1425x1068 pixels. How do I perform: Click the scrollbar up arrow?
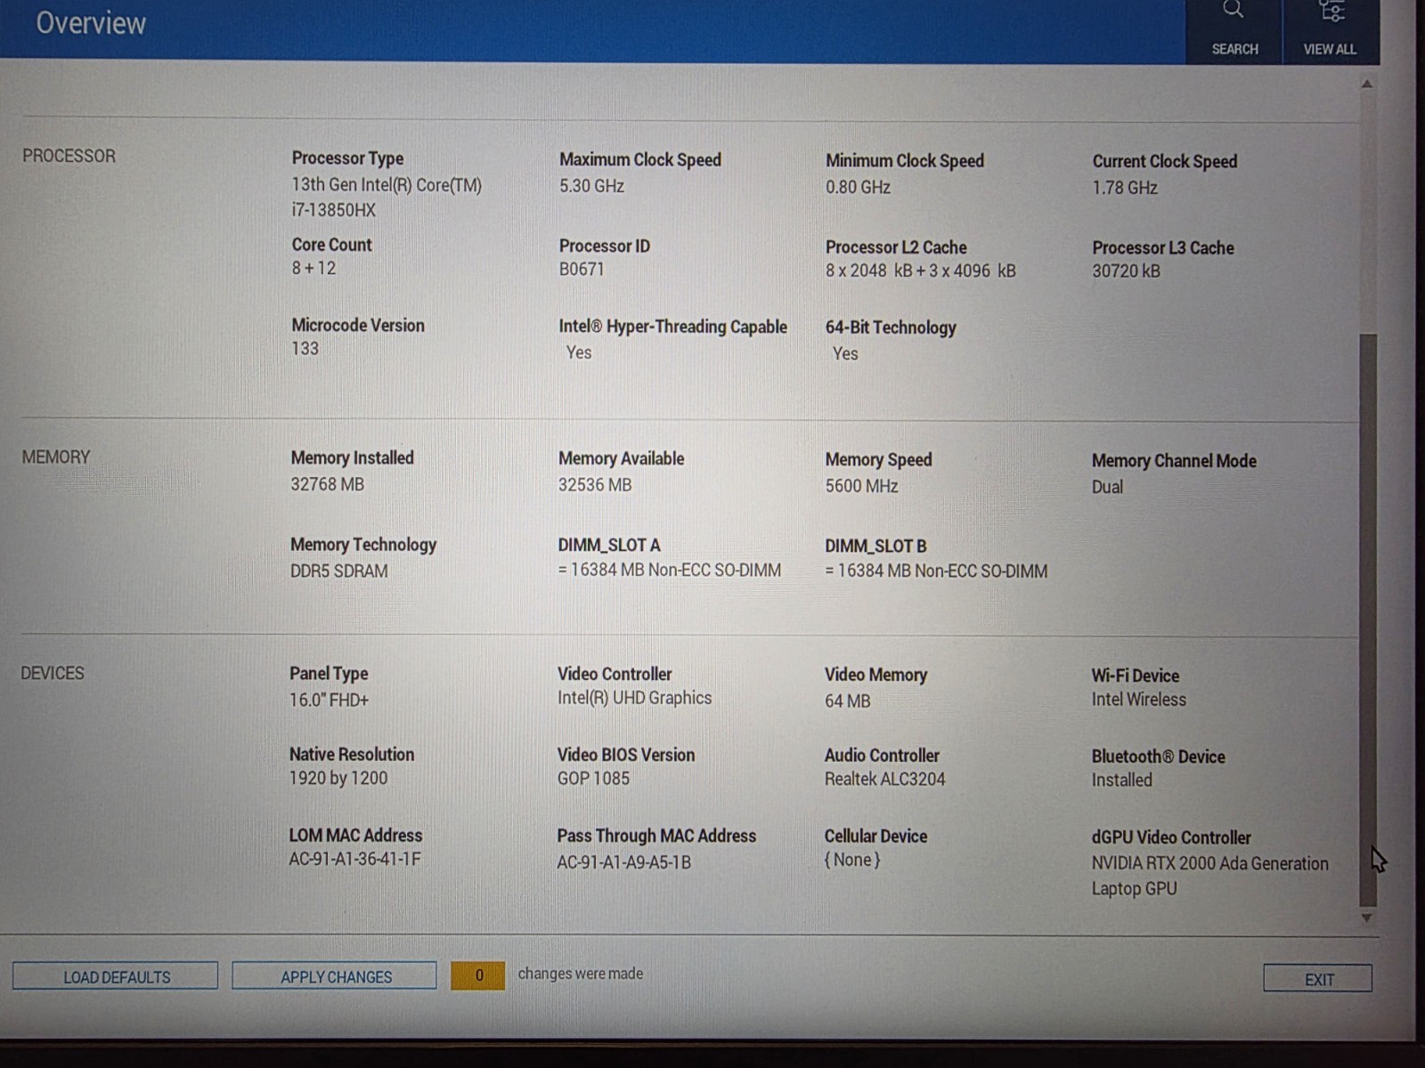[x=1367, y=85]
